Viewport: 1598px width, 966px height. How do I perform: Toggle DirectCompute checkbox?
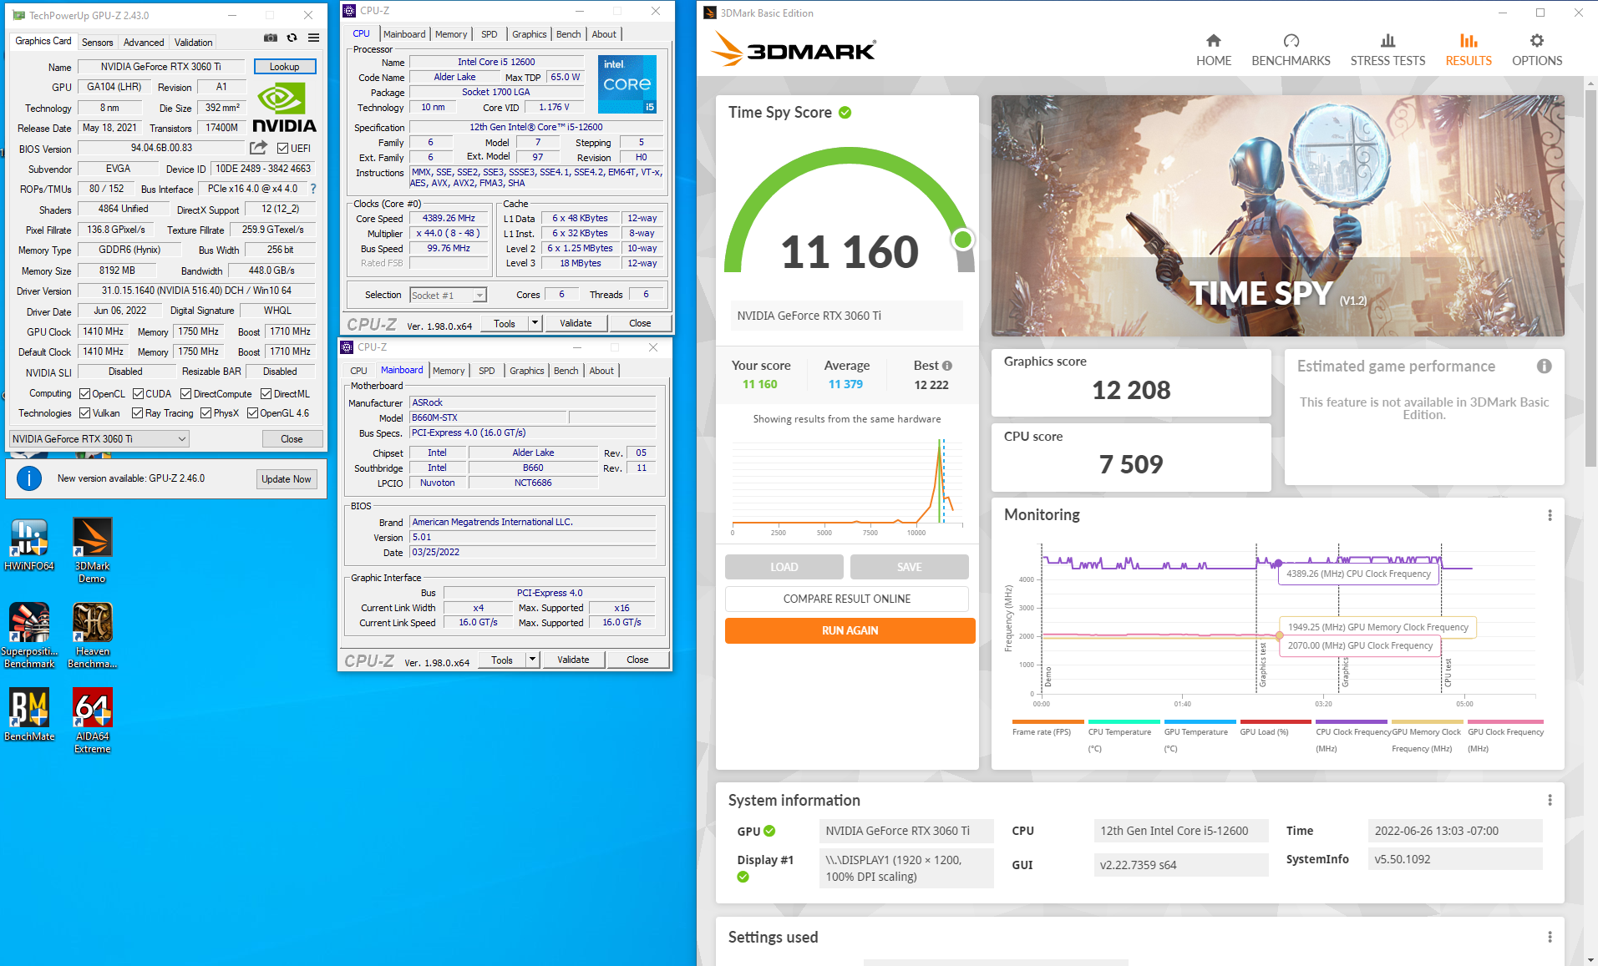185,393
